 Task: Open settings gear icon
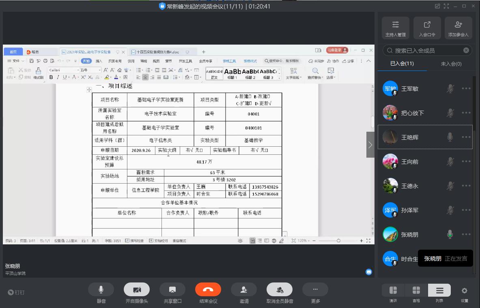tap(465, 291)
